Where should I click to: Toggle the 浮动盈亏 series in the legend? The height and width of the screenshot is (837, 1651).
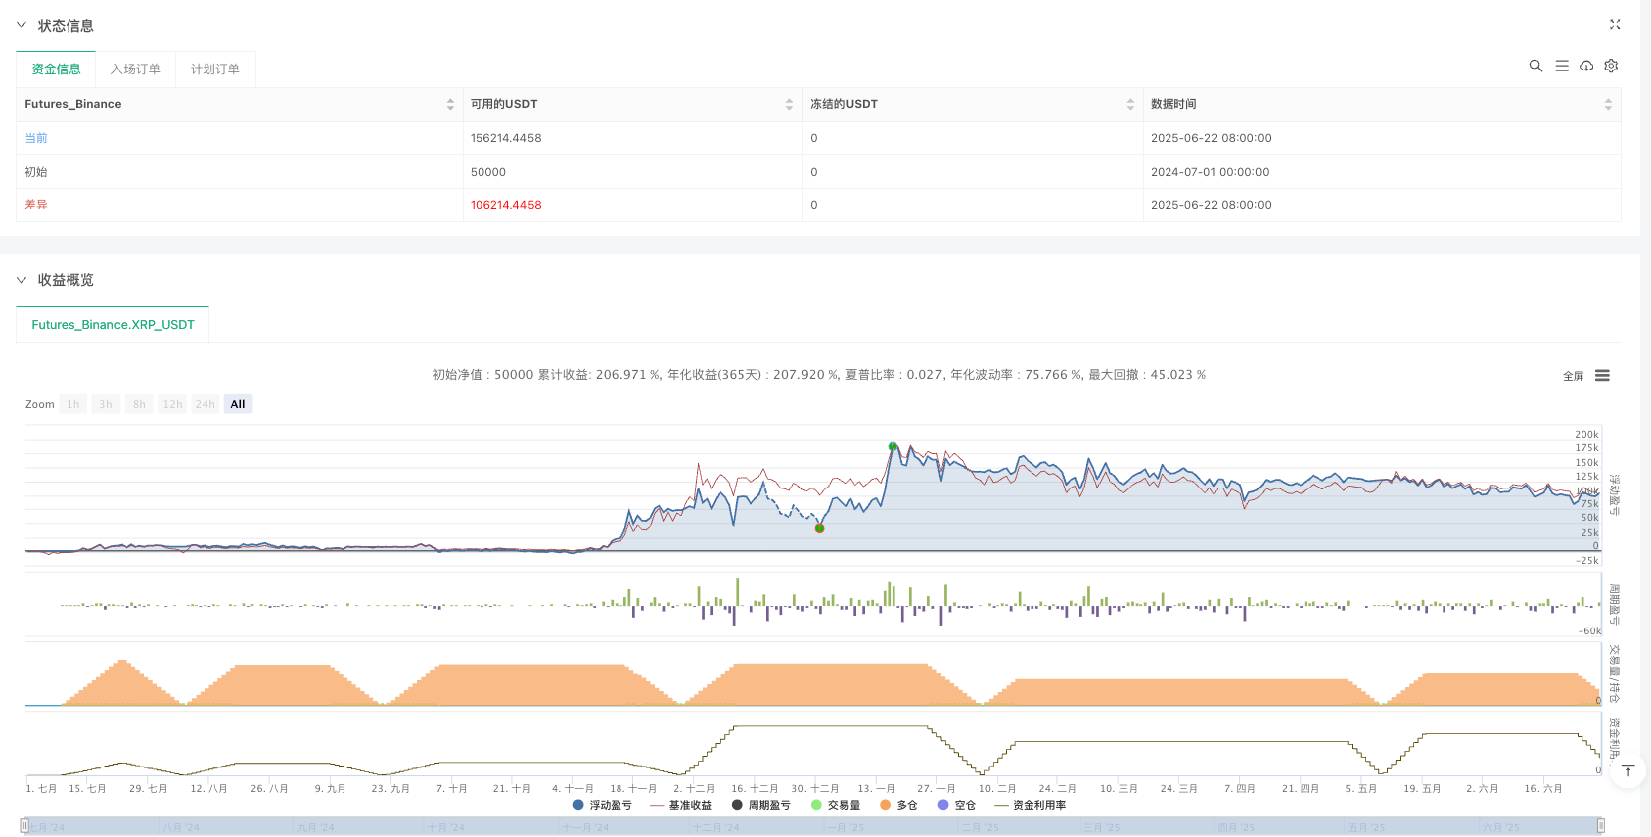(603, 805)
